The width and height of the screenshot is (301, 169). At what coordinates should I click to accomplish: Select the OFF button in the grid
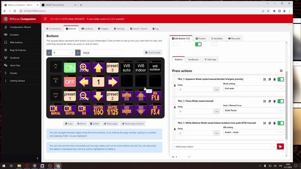(x=70, y=82)
